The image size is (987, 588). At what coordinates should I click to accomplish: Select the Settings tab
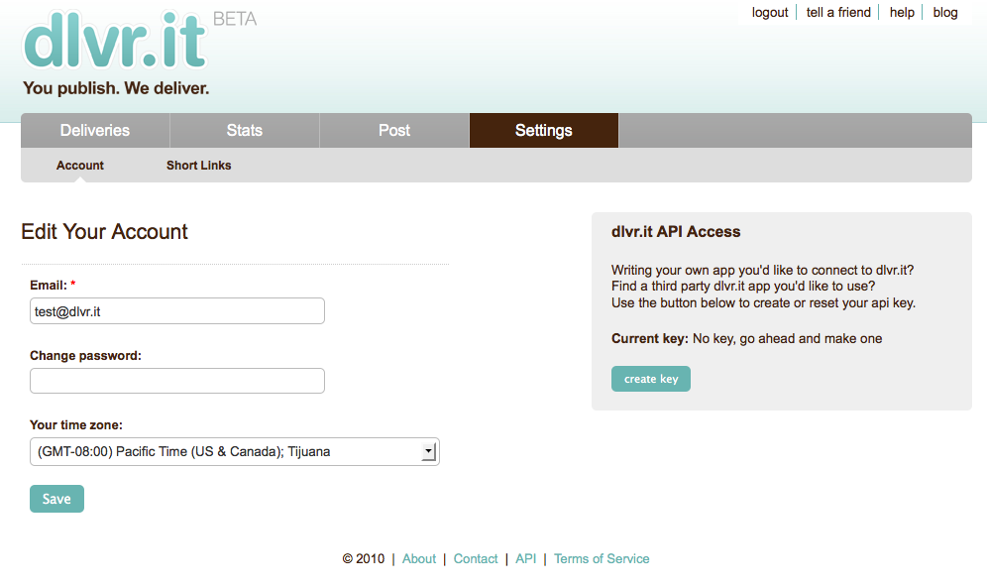[544, 130]
